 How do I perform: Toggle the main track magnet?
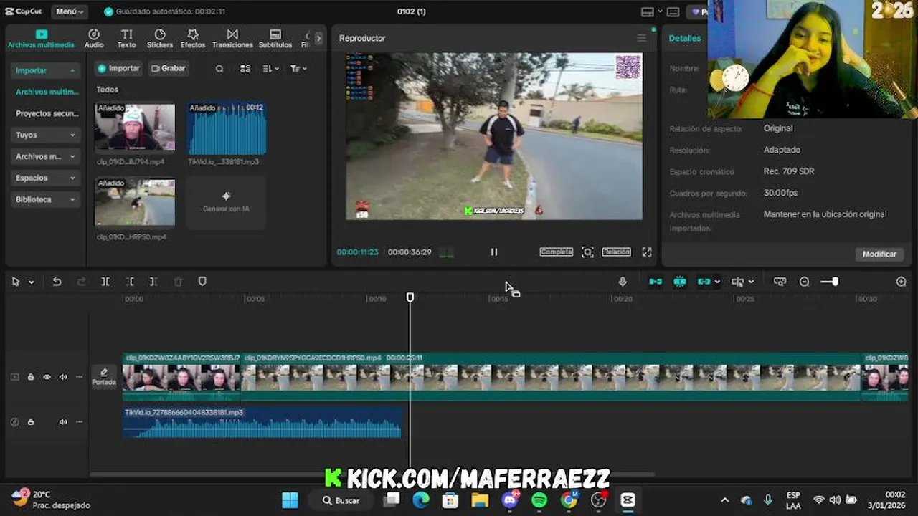coord(656,282)
